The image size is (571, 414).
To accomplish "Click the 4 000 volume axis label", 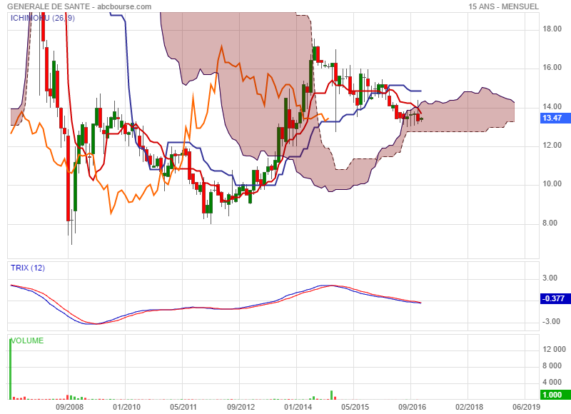I will pyautogui.click(x=552, y=383).
